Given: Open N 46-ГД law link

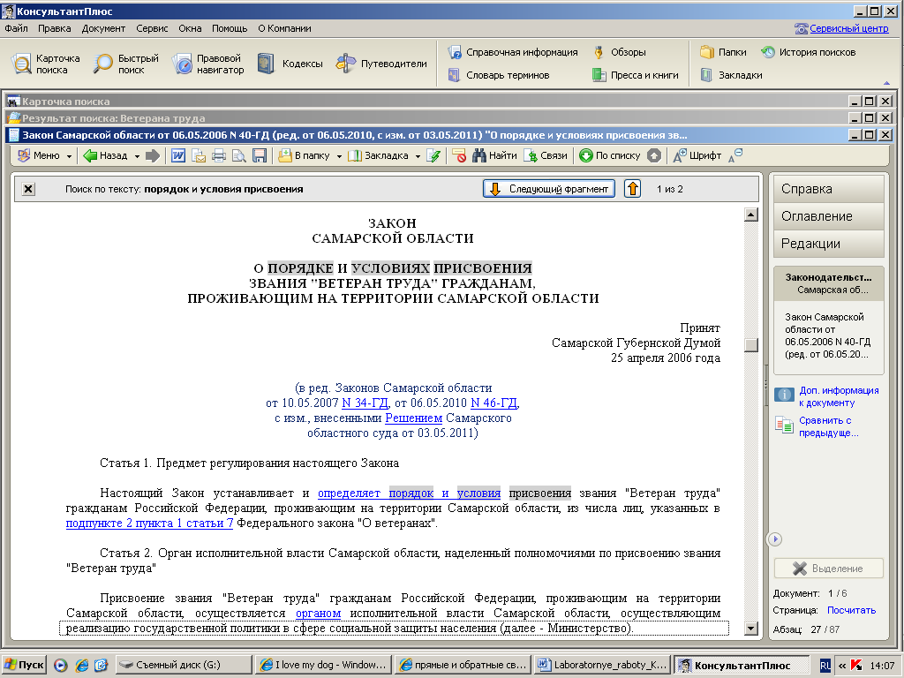Looking at the screenshot, I should click(494, 403).
